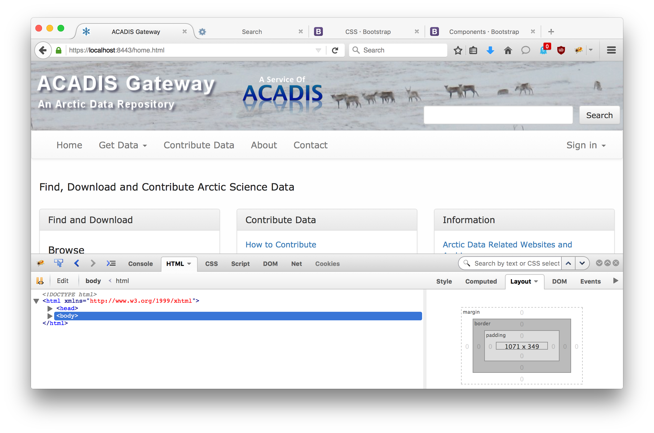
Task: Click the Firebug inspect element icon
Action: (x=58, y=263)
